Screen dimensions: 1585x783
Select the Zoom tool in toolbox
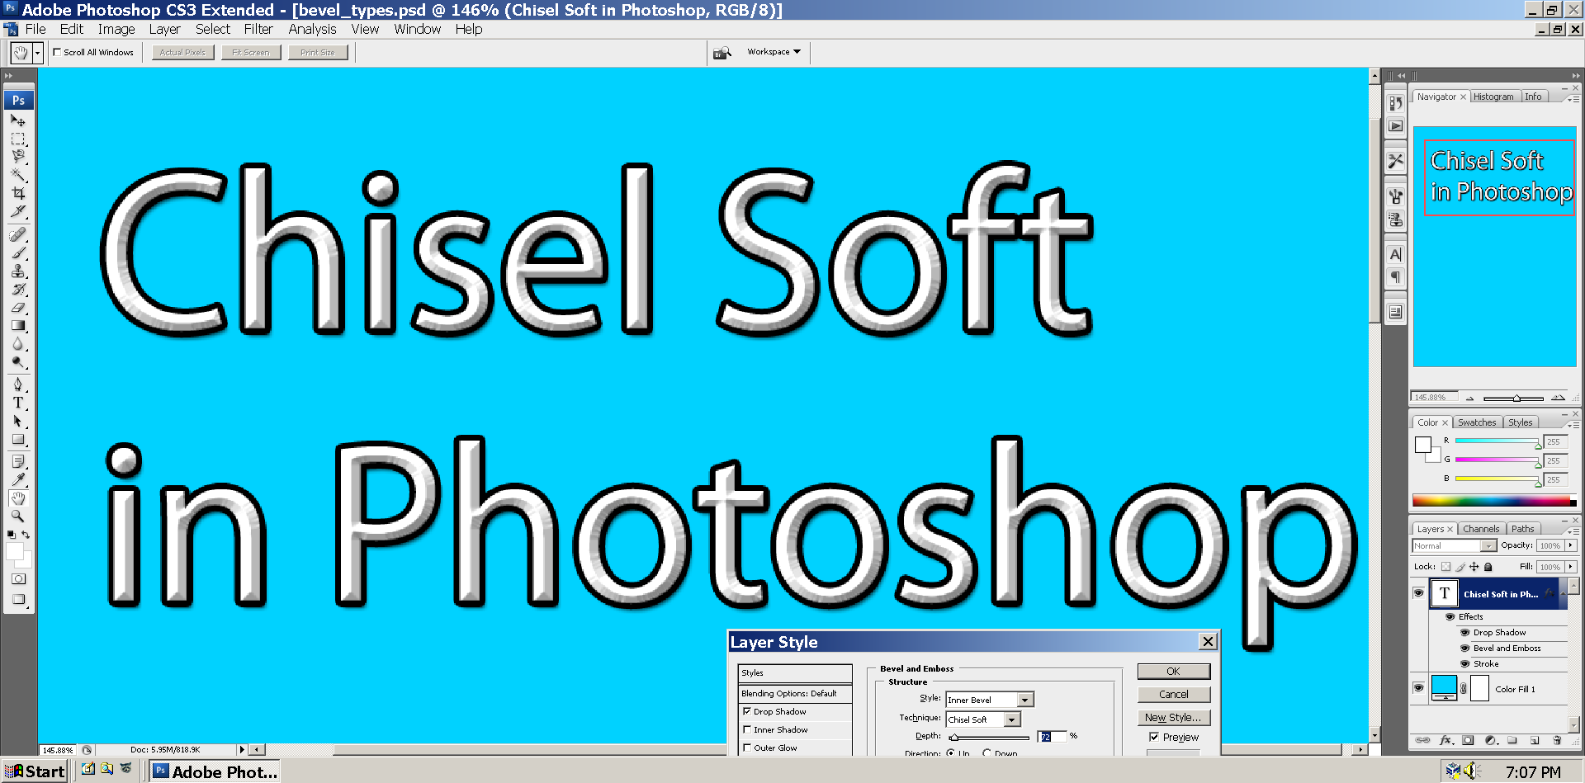coord(17,516)
